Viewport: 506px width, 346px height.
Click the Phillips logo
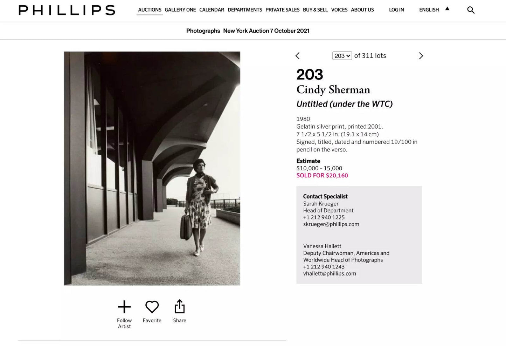pos(67,10)
